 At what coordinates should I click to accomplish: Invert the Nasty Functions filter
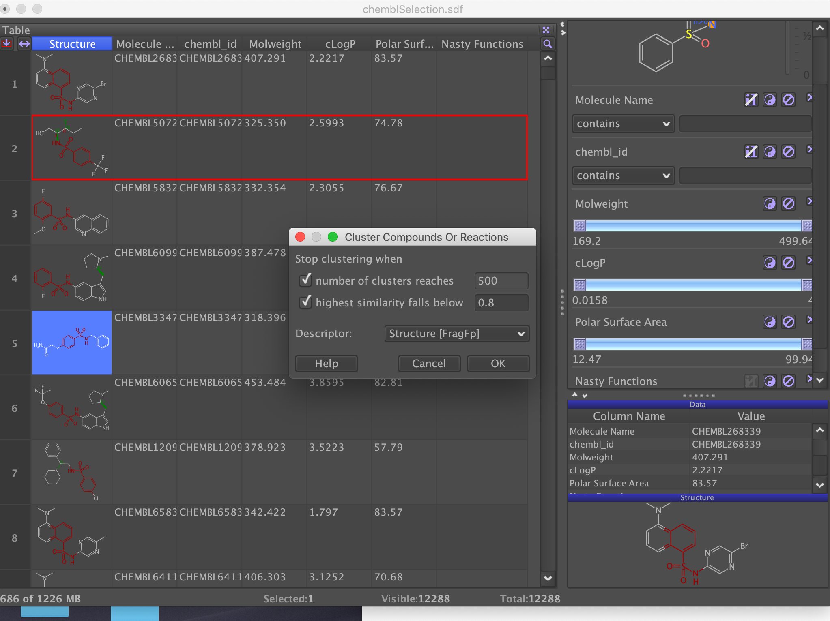770,381
